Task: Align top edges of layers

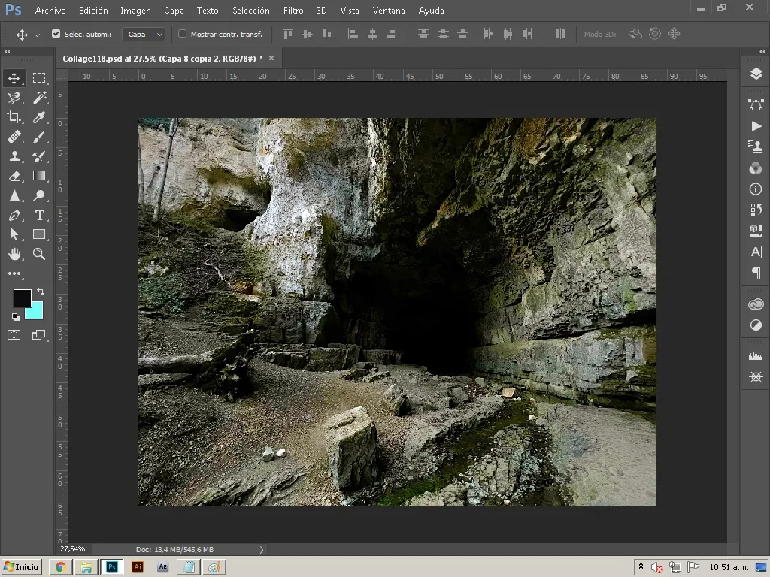Action: tap(288, 34)
